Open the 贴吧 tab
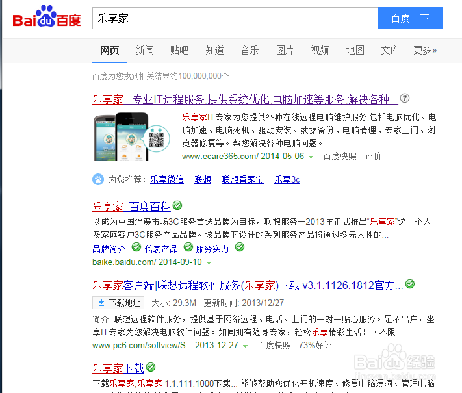Screen dimensions: 462x393 179,51
